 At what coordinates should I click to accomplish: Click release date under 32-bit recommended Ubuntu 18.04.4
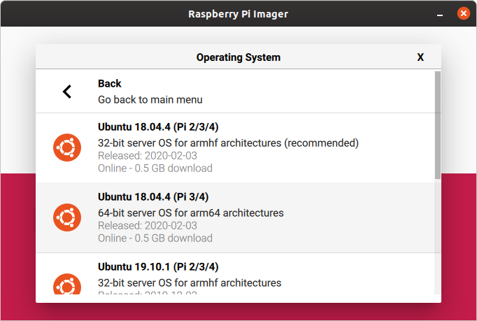coord(148,156)
